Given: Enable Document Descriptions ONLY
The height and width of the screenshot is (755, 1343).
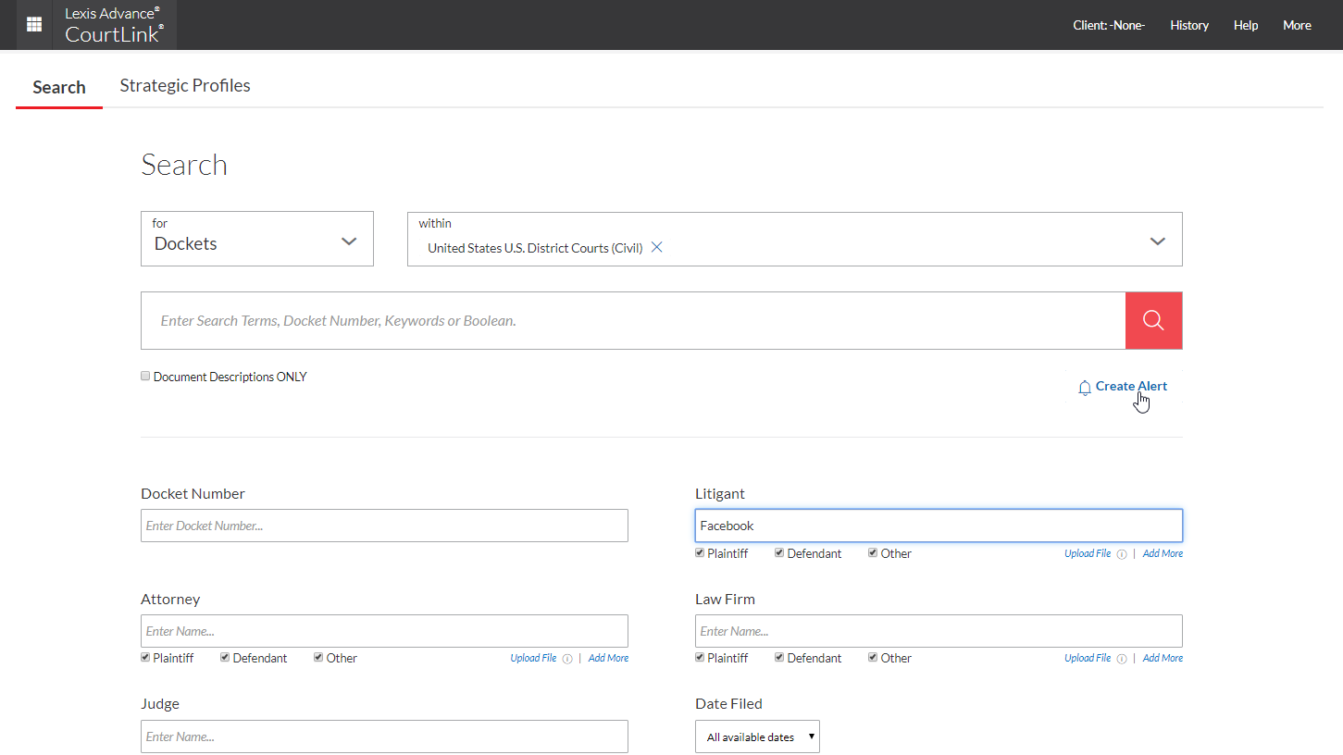Looking at the screenshot, I should click(x=145, y=375).
